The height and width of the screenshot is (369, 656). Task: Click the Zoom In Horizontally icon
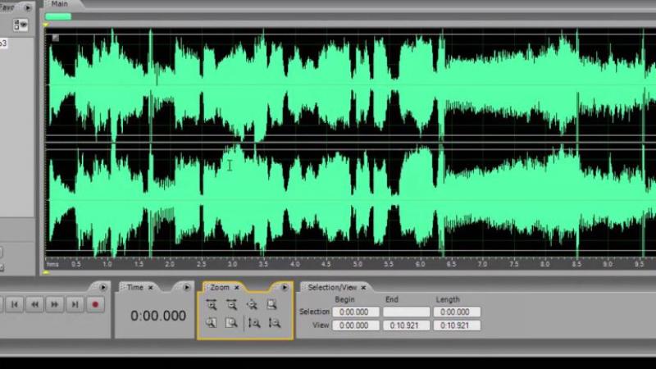(212, 304)
